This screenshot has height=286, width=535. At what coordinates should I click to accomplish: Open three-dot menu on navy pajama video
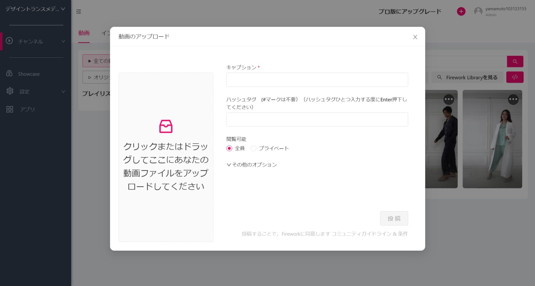point(449,99)
